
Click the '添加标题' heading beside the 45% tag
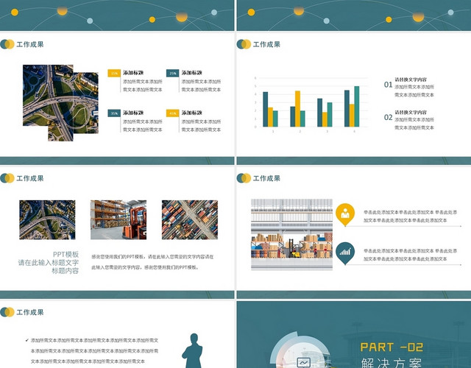coord(191,113)
